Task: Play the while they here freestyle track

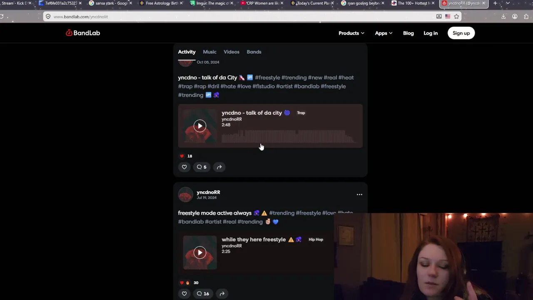Action: 200,252
